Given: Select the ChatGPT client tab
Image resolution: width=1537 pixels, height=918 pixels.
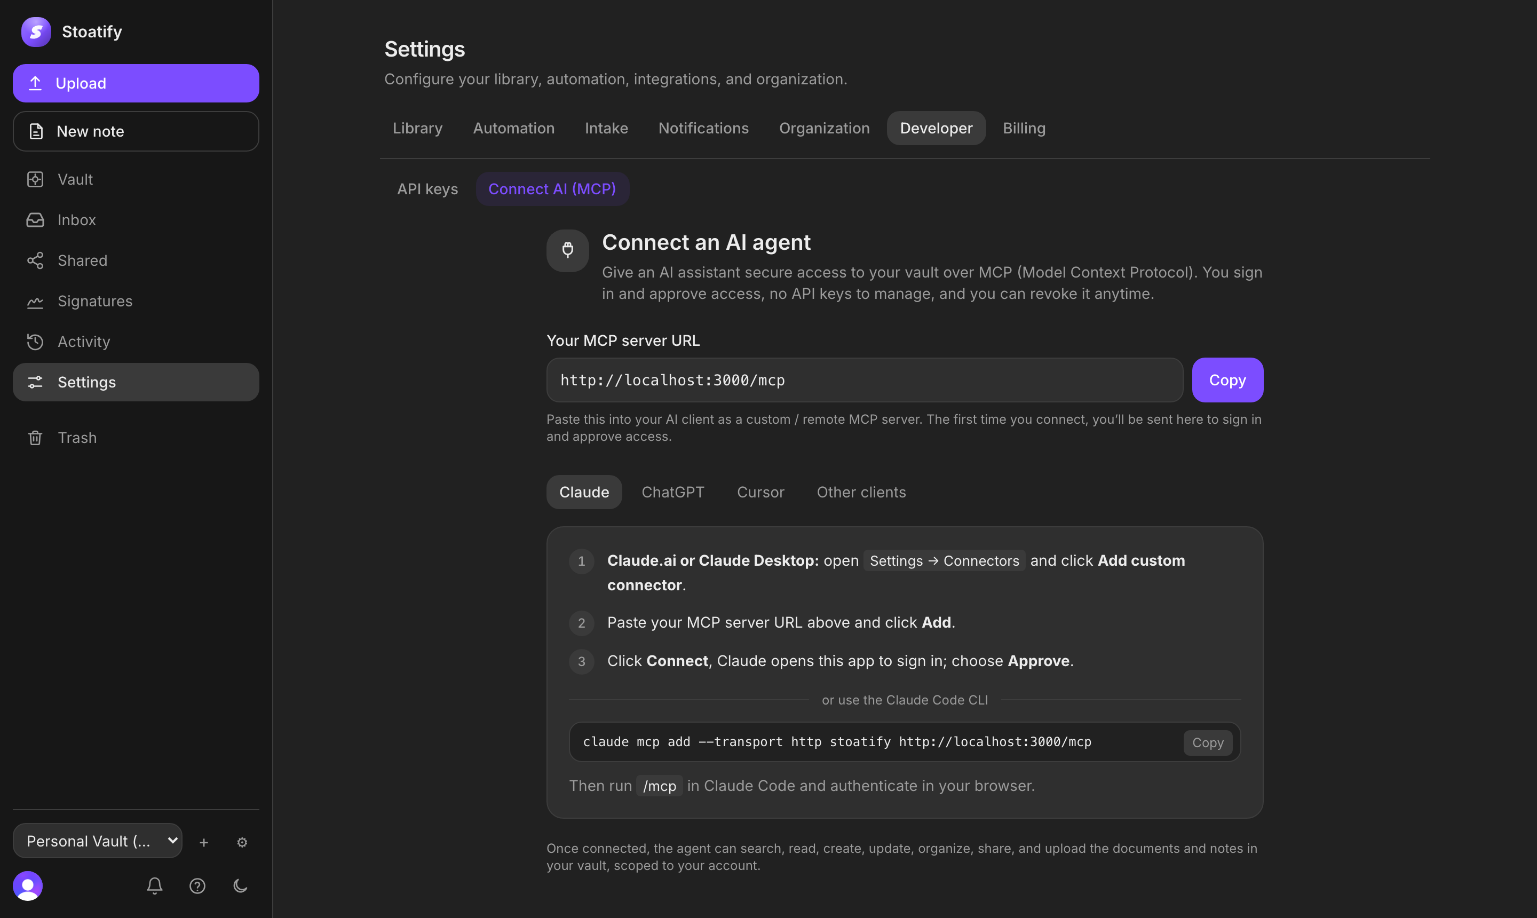Looking at the screenshot, I should click(672, 492).
